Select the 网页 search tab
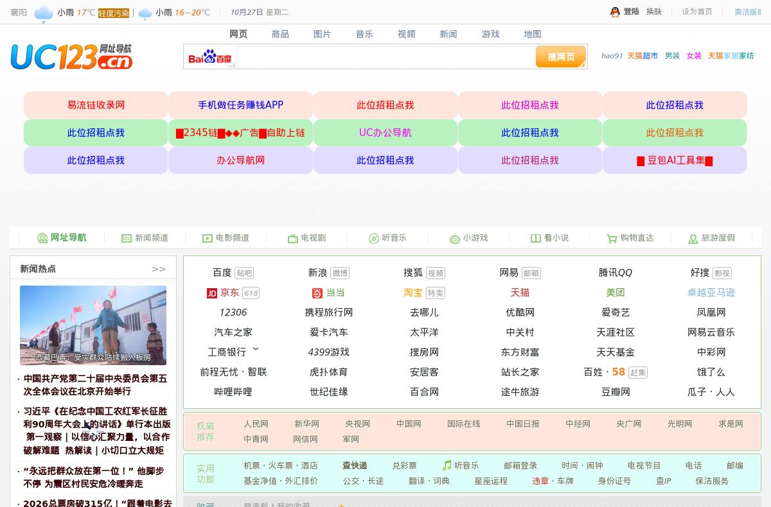771x507 pixels. (238, 34)
